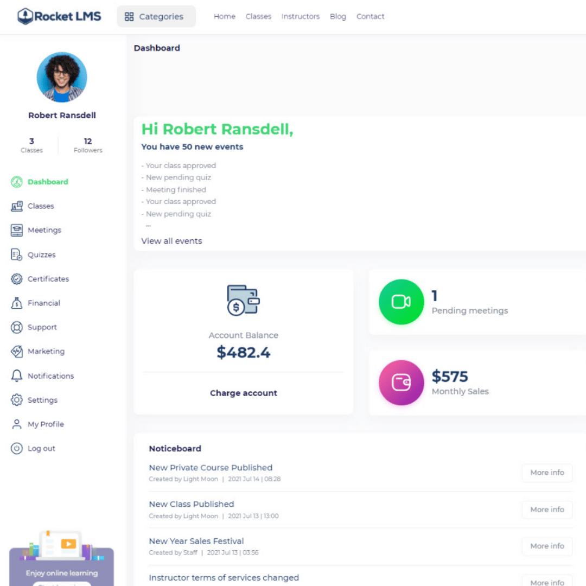
Task: Click the Support lifebuoy icon
Action: [16, 327]
